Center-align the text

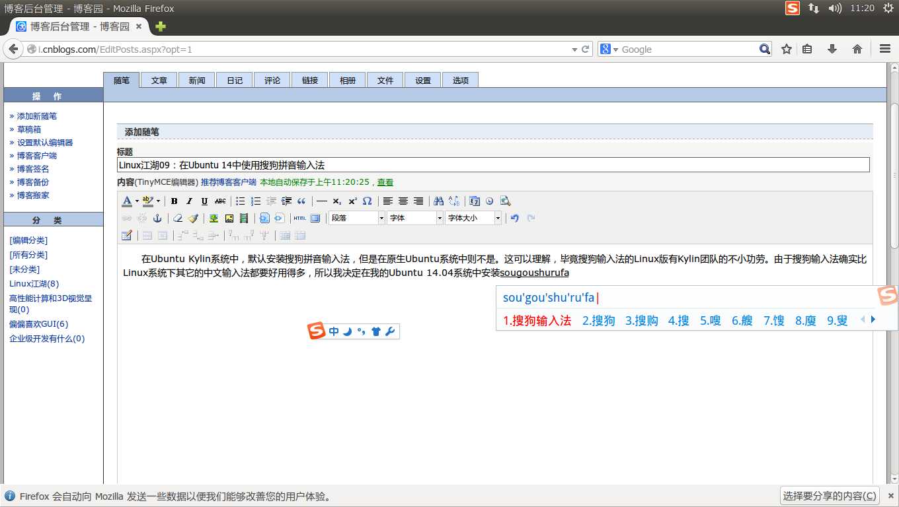pyautogui.click(x=403, y=201)
